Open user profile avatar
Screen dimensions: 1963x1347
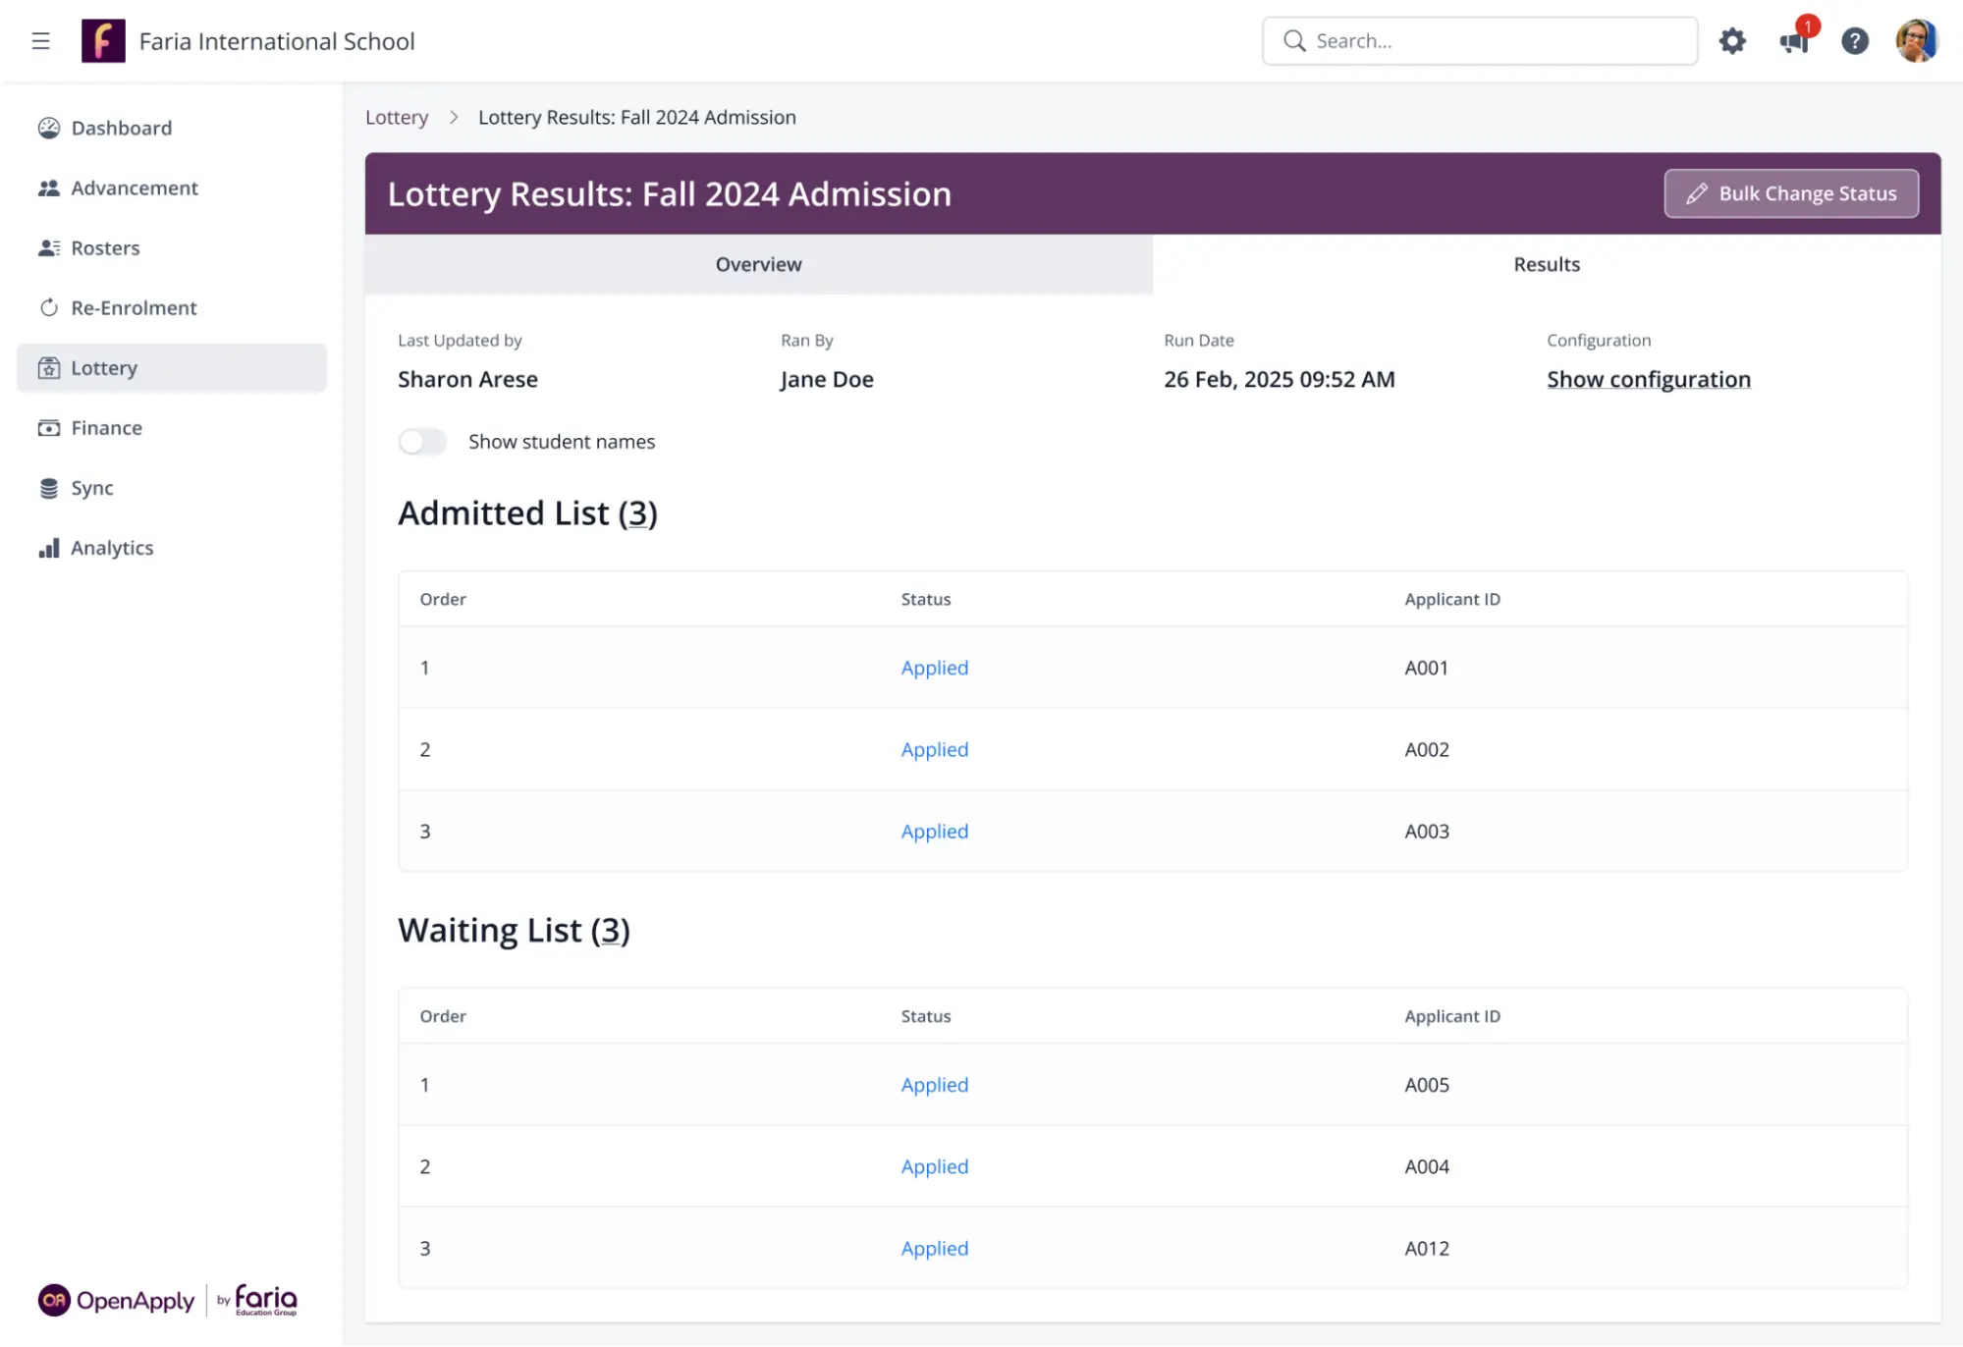[1916, 41]
